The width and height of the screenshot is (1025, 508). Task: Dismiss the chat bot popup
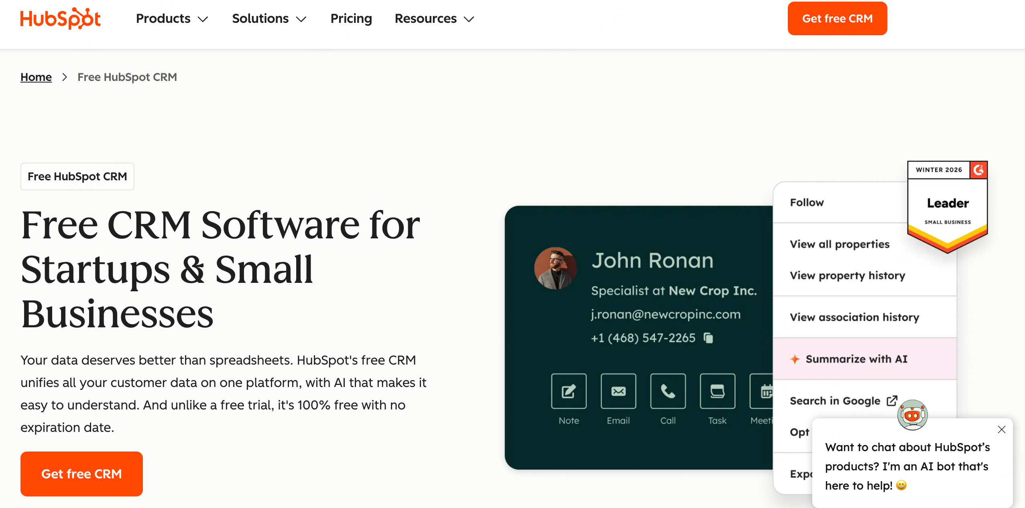coord(1001,429)
